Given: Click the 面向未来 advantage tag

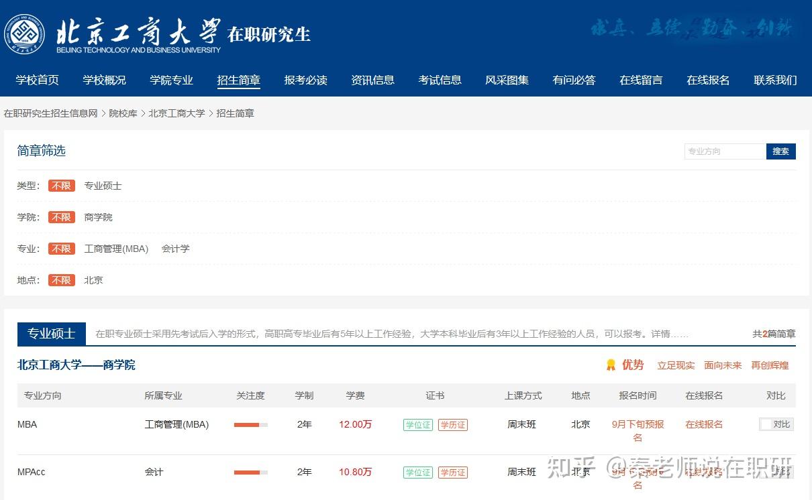Looking at the screenshot, I should pyautogui.click(x=723, y=366).
